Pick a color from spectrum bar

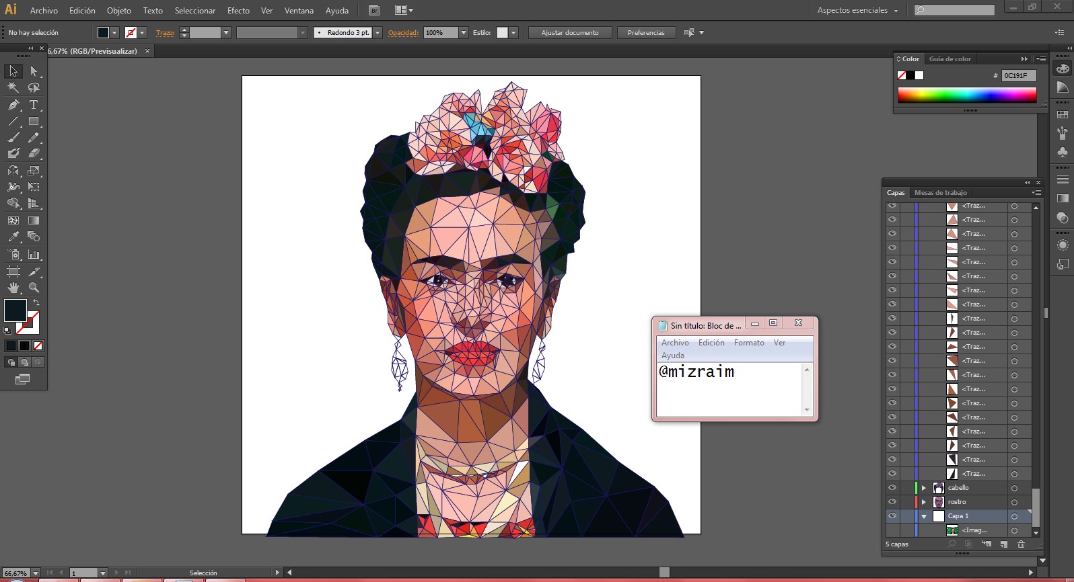click(967, 95)
